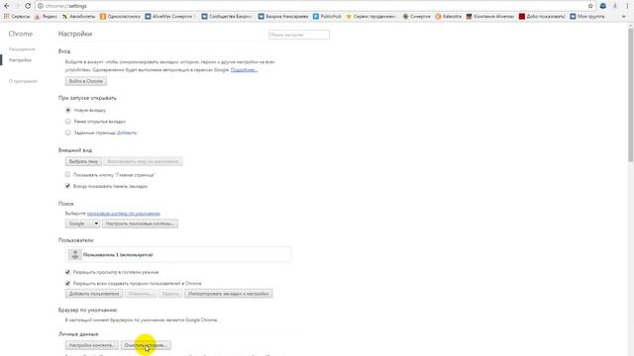The height and width of the screenshot is (356, 634).
Task: Select Настройки in the left sidebar
Action: pyautogui.click(x=20, y=60)
